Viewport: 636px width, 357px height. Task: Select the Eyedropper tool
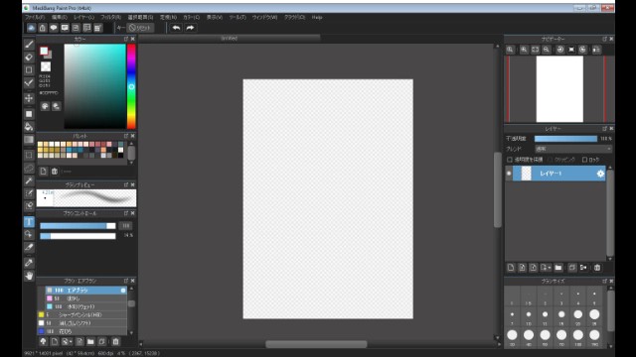pyautogui.click(x=29, y=263)
